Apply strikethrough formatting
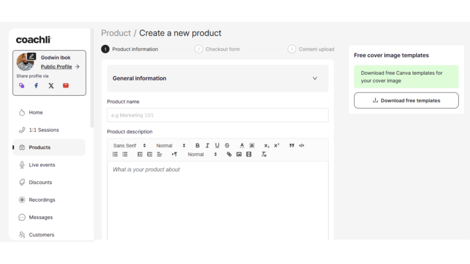The width and height of the screenshot is (470, 264). tap(227, 145)
